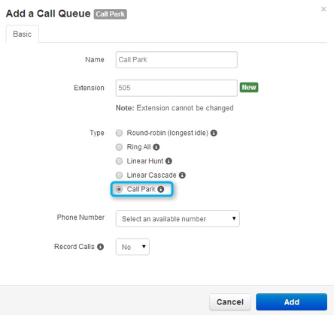
Task: Click info icon beside Call Park option
Action: [x=161, y=189]
